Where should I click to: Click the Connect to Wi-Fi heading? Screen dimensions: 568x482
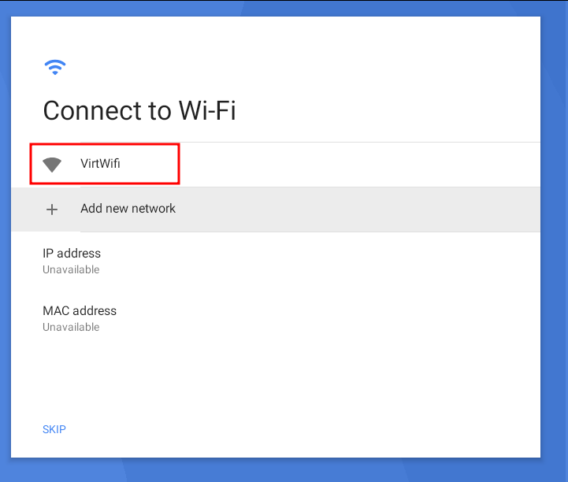click(139, 110)
